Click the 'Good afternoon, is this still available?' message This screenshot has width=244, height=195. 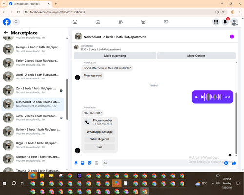click(x=107, y=68)
